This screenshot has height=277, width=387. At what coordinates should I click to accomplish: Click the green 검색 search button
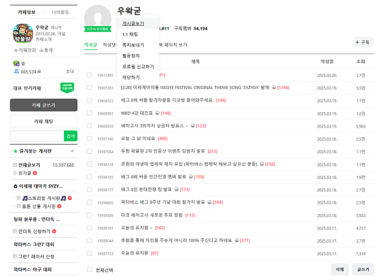pyautogui.click(x=71, y=136)
